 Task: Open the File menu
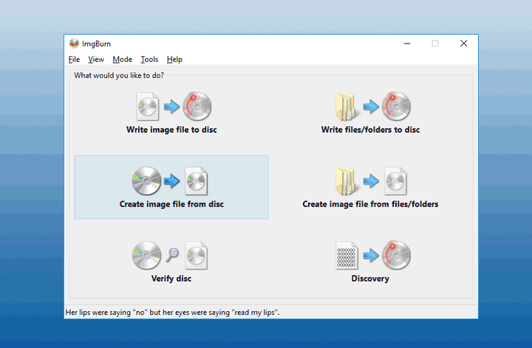[x=74, y=60]
